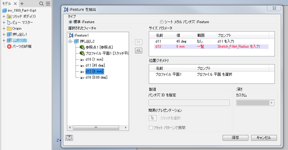
Task: Click the x= icon beside d10
Action: pyautogui.click(x=82, y=60)
